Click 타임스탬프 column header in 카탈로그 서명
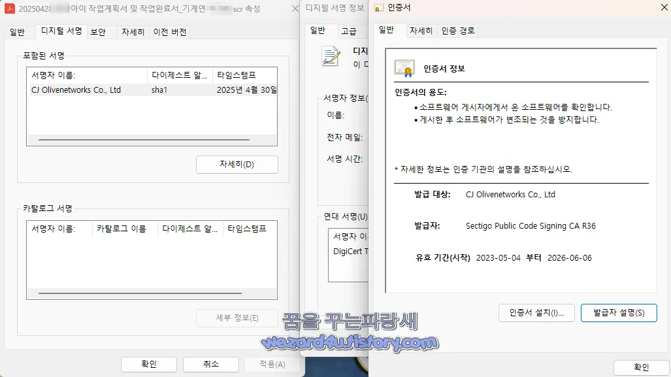Viewport: 671px width, 377px height. (x=250, y=229)
